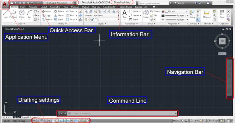Viewport: 235px width, 123px height.
Task: Toggle the last drafting settings button on status bar
Action: [87, 120]
